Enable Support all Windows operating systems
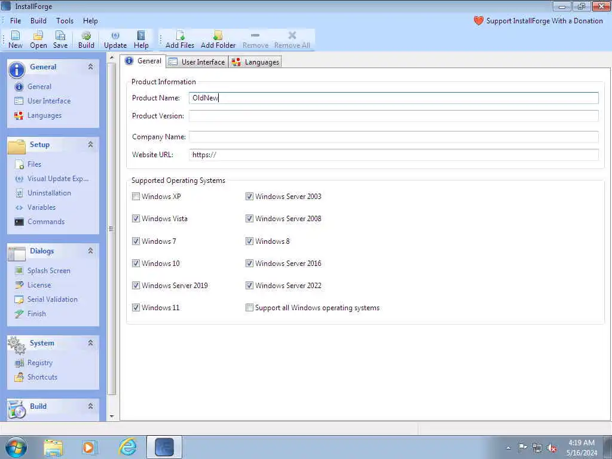Screen dimensions: 612x459 pyautogui.click(x=249, y=308)
